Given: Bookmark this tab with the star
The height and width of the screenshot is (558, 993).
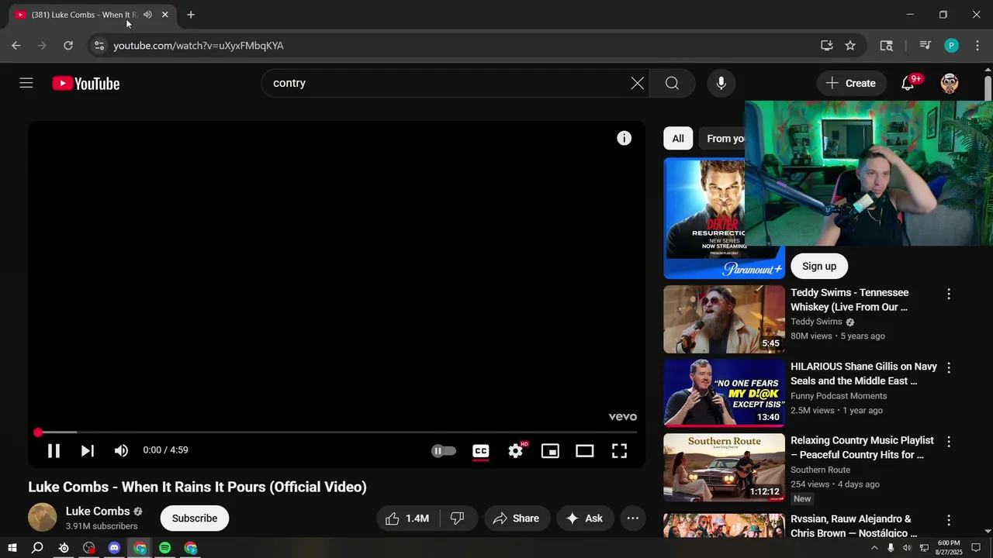Looking at the screenshot, I should [x=850, y=46].
